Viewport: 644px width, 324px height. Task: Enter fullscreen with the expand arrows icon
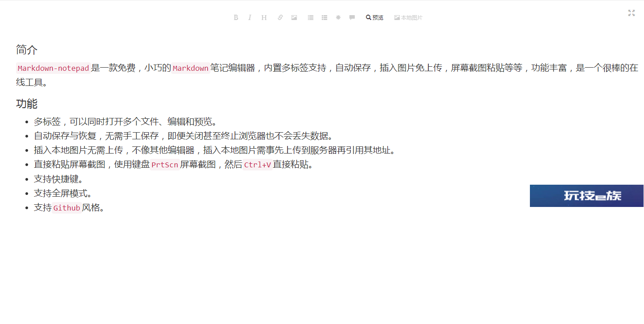pos(632,13)
